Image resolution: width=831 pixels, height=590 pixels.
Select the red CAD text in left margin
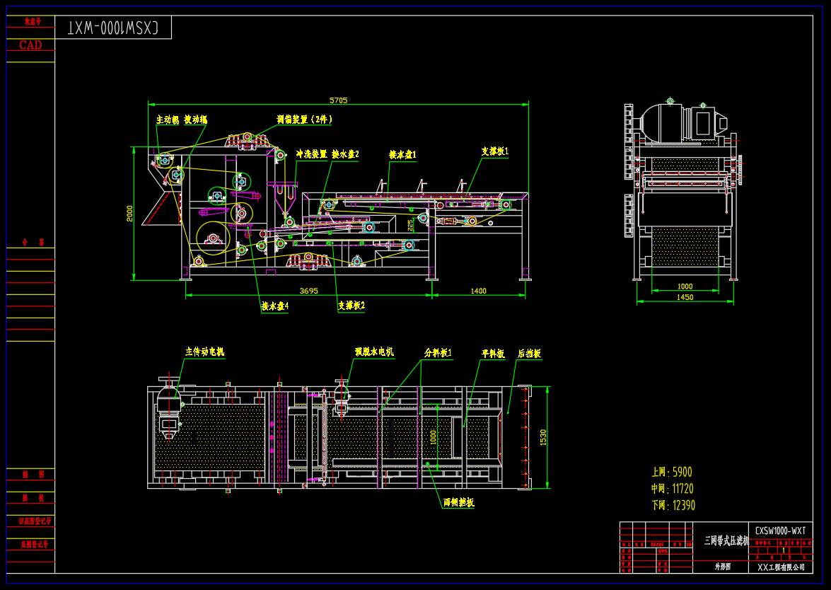coord(30,45)
